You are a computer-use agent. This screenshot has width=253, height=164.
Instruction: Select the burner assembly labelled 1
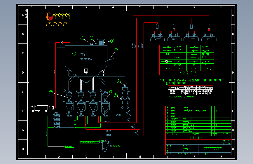175,33
